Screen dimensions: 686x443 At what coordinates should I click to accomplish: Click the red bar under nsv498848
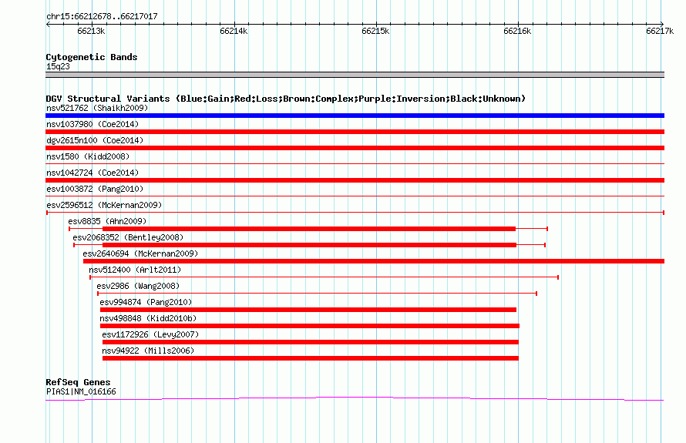click(x=310, y=326)
